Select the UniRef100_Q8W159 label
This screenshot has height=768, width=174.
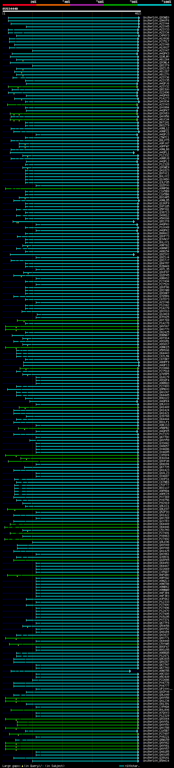click(x=156, y=740)
